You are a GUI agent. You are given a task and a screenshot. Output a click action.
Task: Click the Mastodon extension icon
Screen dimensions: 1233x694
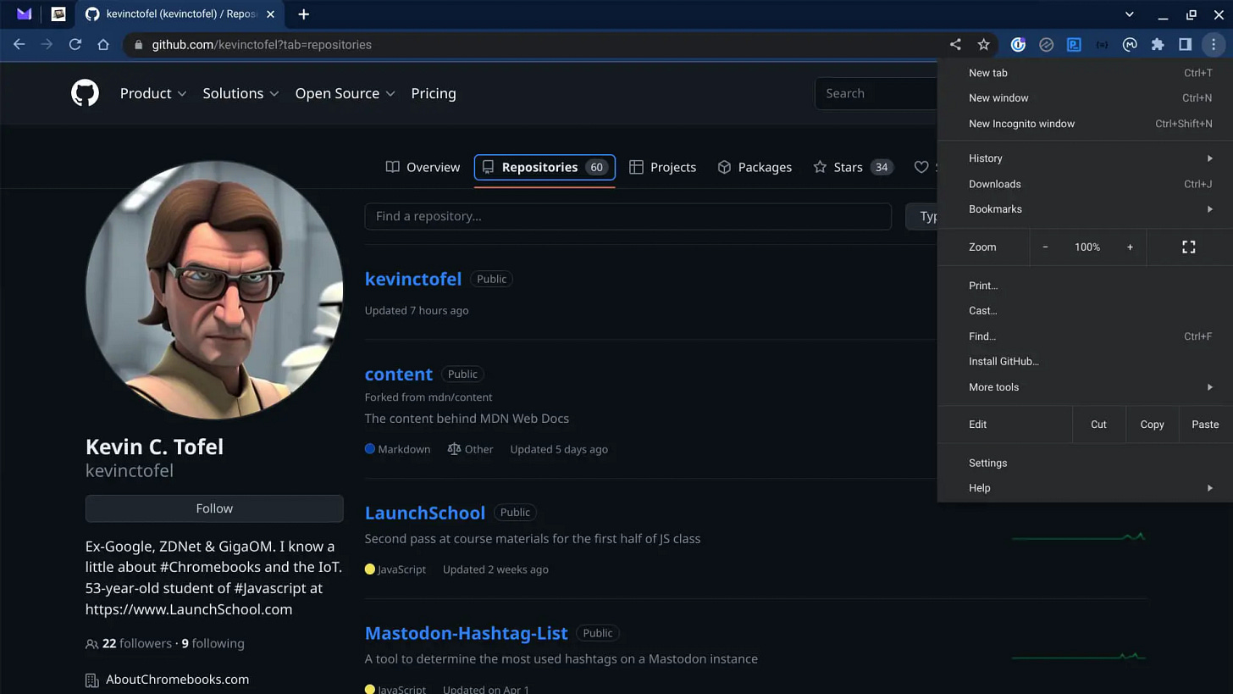[1130, 44]
